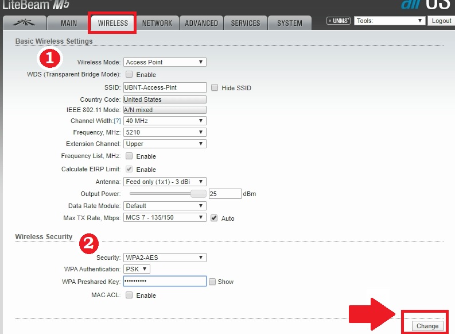455x334 pixels.
Task: Open the Frequency, MHz dropdown
Action: pyautogui.click(x=165, y=132)
